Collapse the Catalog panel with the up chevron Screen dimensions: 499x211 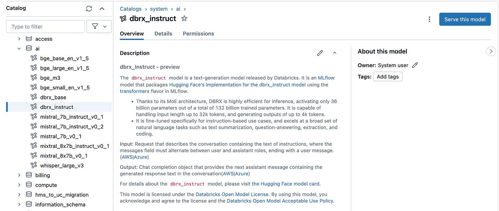click(x=102, y=9)
